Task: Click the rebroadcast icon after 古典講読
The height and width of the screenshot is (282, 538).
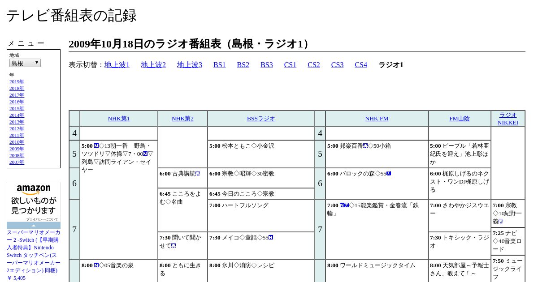Action: coord(198,174)
